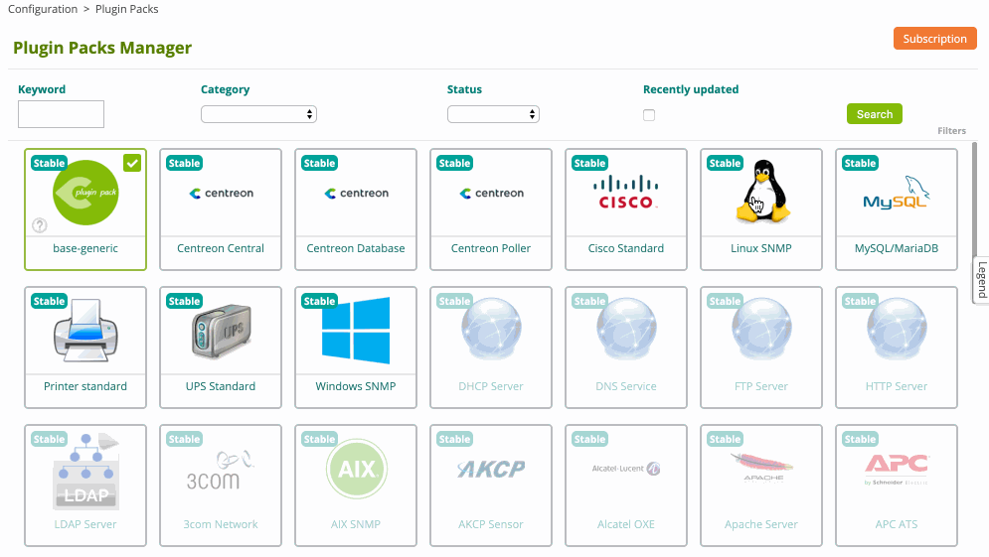Focus the Keyword input field
Screen dimensions: 989x557
tap(61, 114)
